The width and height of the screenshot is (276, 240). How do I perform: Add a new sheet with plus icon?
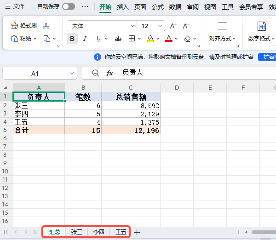click(137, 233)
